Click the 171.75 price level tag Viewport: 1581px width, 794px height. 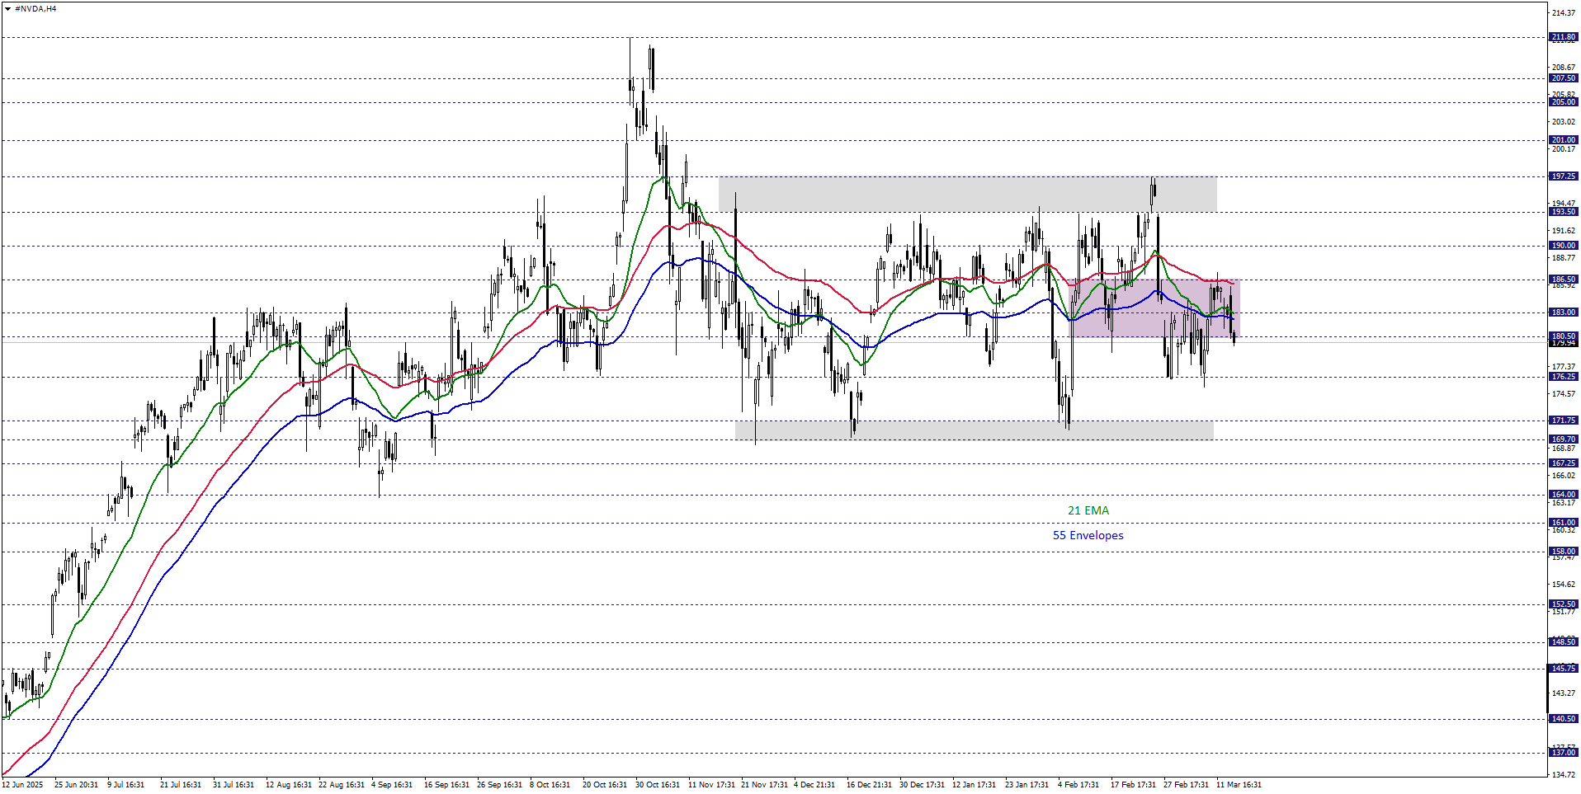1563,420
